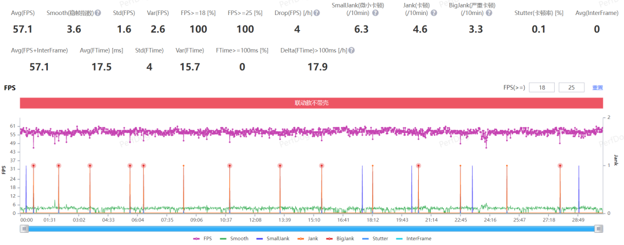Viewport: 624px width, 245px height.
Task: Click the blue time range slider bar
Action: click(311, 228)
